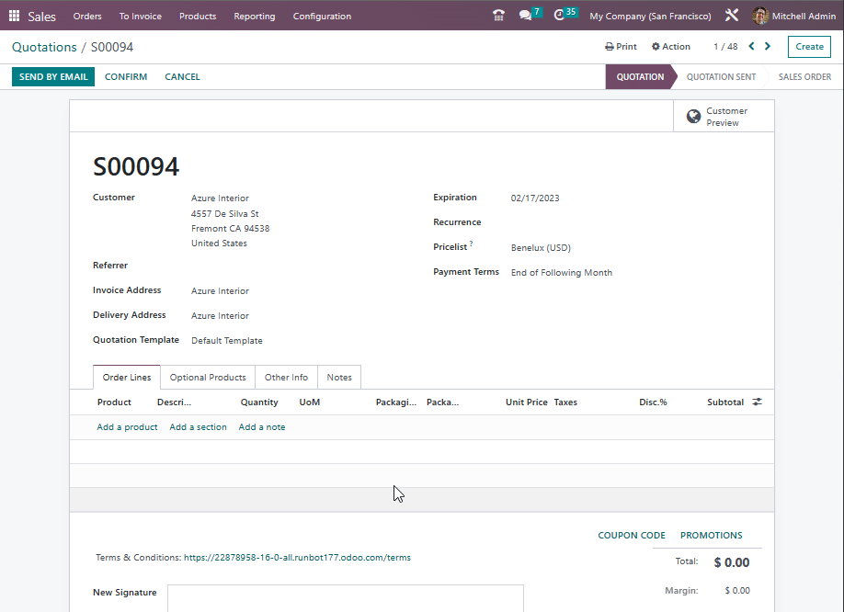Click the Send by Email button

pyautogui.click(x=53, y=76)
